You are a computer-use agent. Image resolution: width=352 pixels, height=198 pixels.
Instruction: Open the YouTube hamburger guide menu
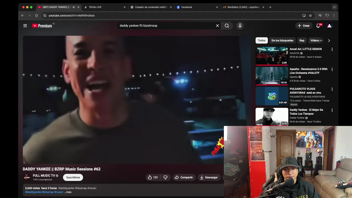coord(25,26)
